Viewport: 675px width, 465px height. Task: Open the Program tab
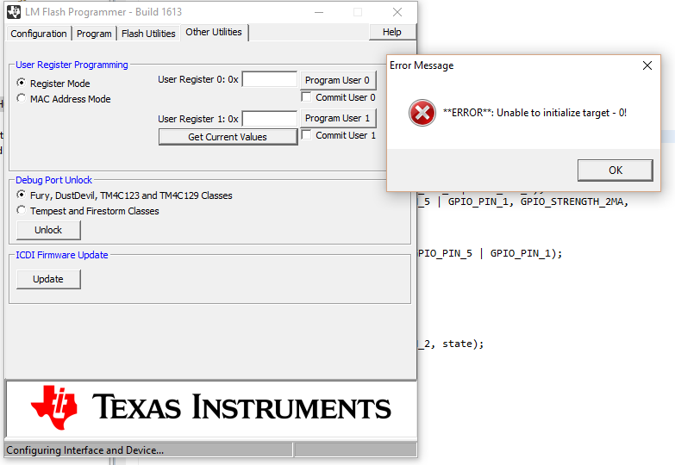click(x=94, y=34)
